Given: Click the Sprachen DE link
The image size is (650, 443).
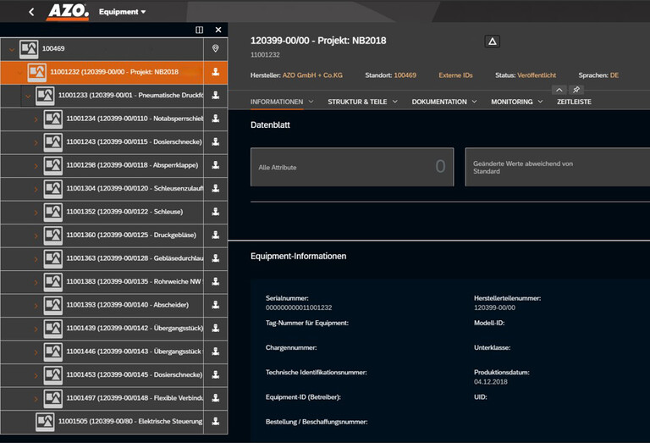Looking at the screenshot, I should pos(614,75).
